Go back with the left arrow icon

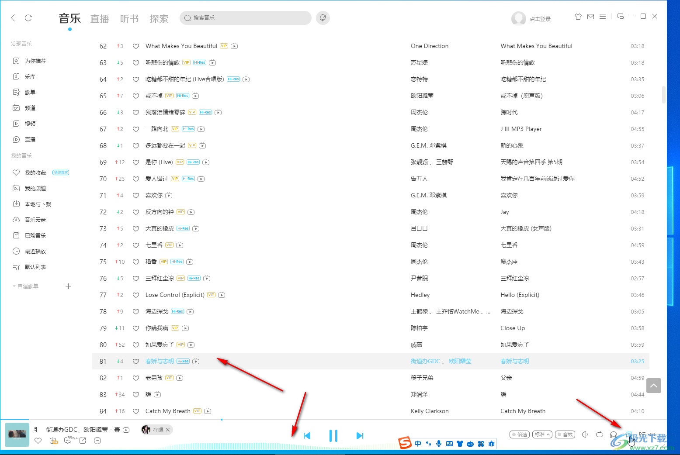[13, 17]
